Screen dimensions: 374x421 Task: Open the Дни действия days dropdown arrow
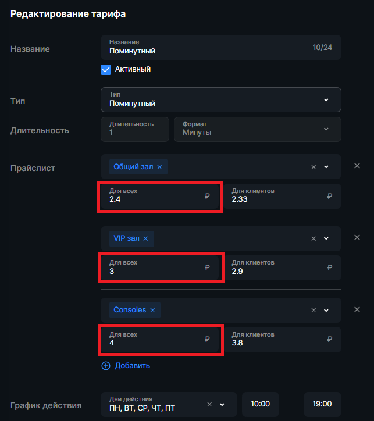coord(222,404)
